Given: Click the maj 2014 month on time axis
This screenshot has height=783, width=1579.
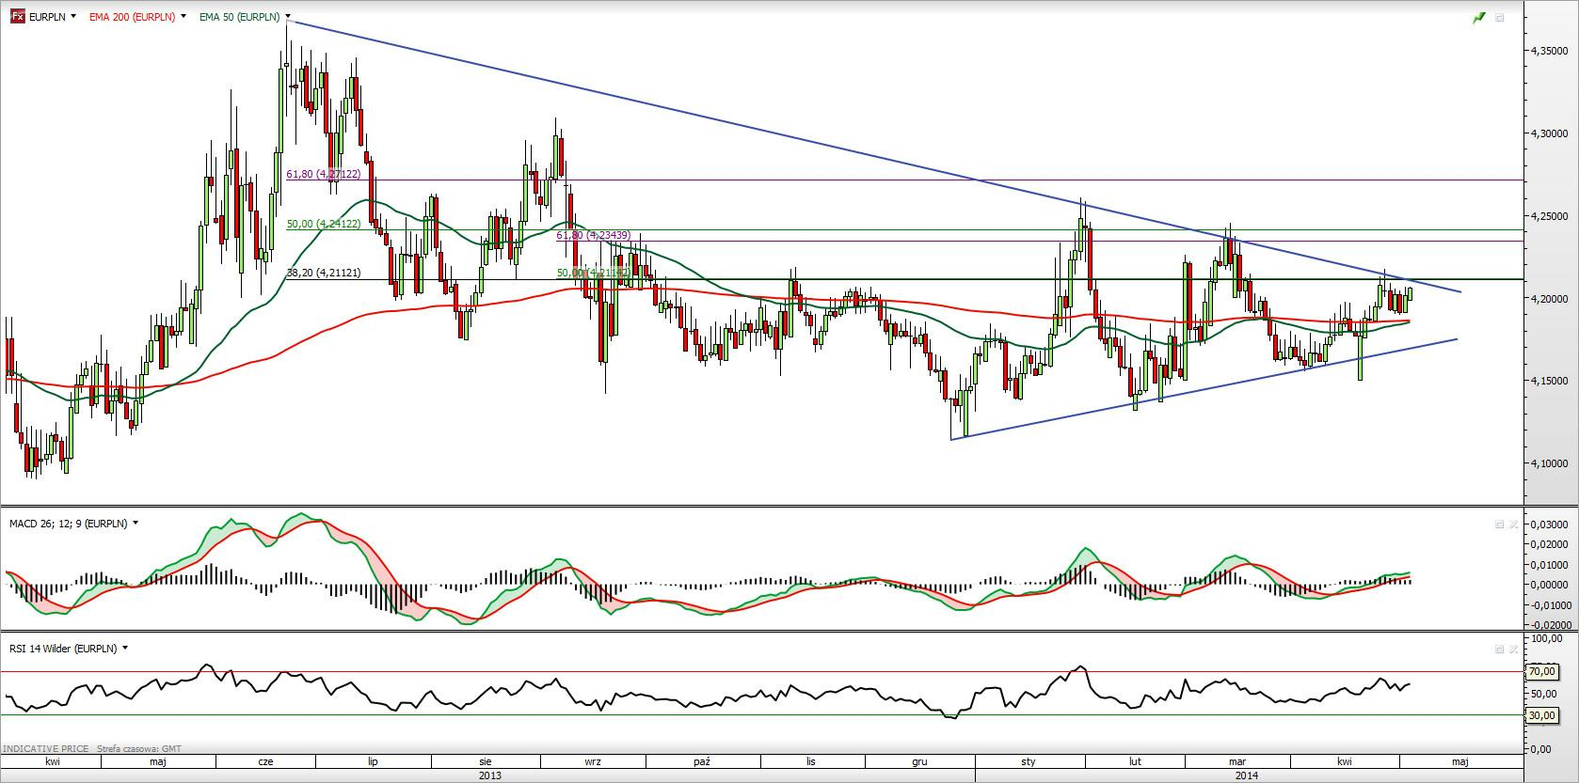Looking at the screenshot, I should point(1459,761).
